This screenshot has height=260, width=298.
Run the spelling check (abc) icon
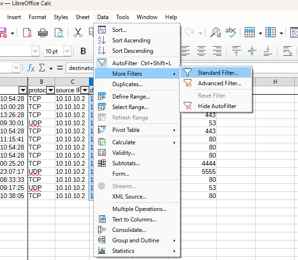click(230, 32)
